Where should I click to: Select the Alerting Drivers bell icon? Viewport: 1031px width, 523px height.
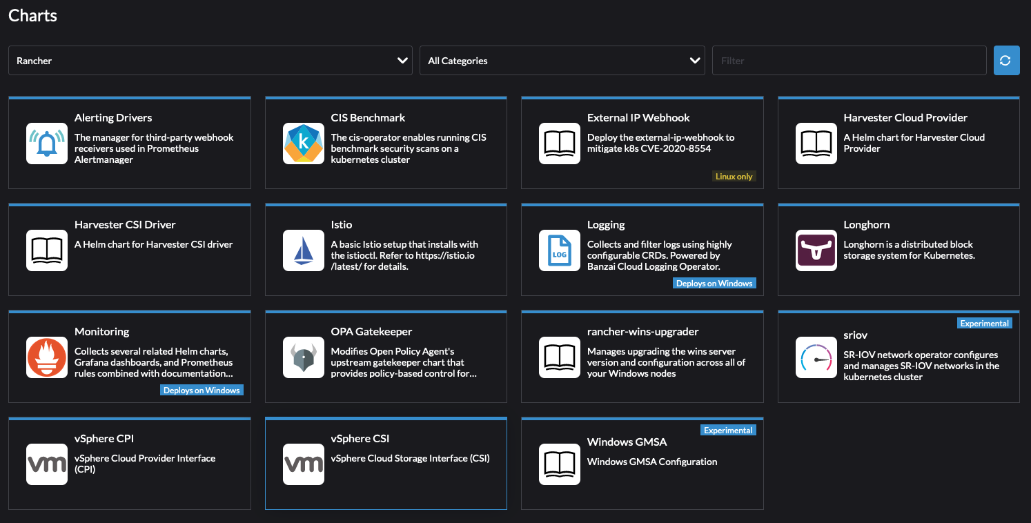[46, 143]
